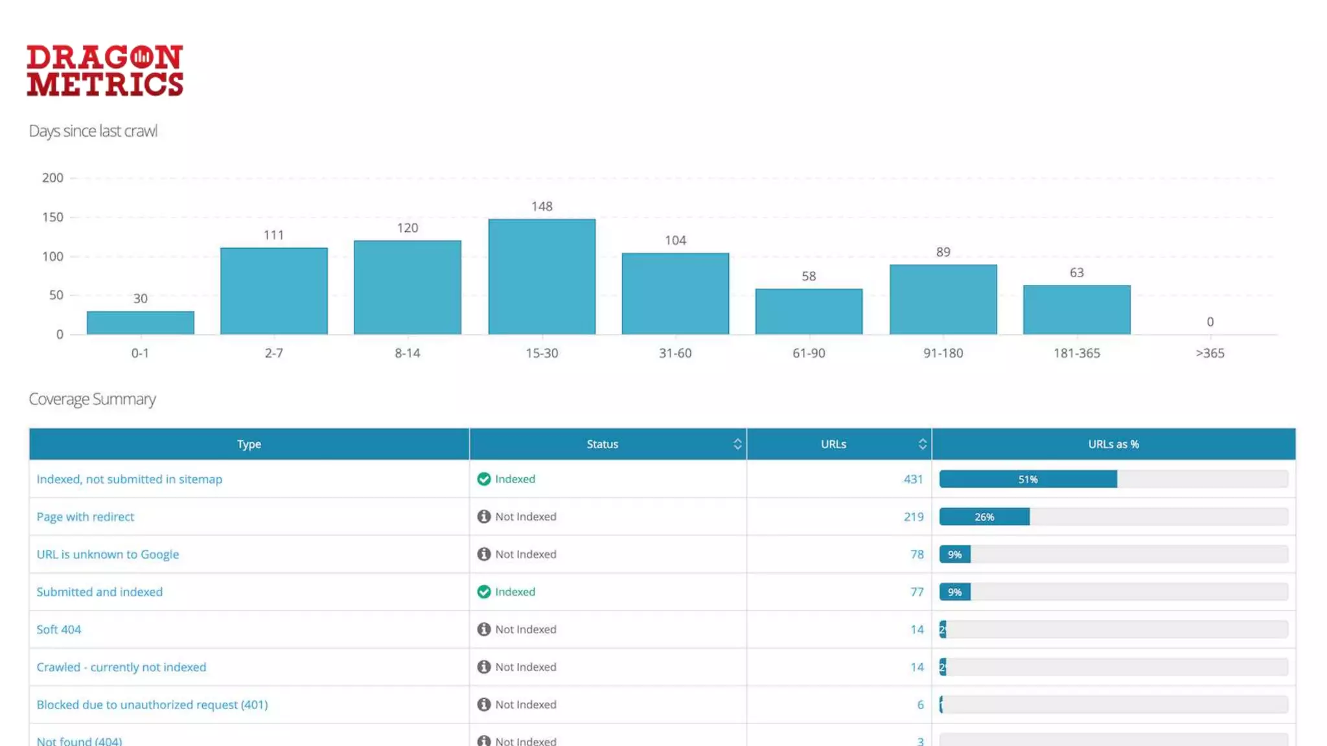Open Indexed, not submitted in sitemap link
The height and width of the screenshot is (746, 1327).
[x=129, y=479]
